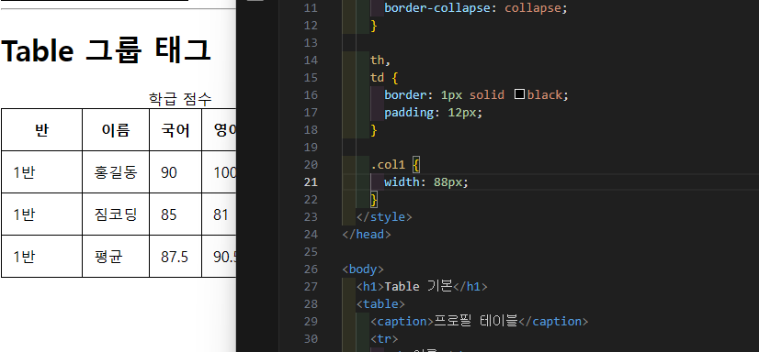Viewport: 759px width, 352px height.
Task: Click the "1반" cell in the 평균 row
Action: [x=42, y=257]
